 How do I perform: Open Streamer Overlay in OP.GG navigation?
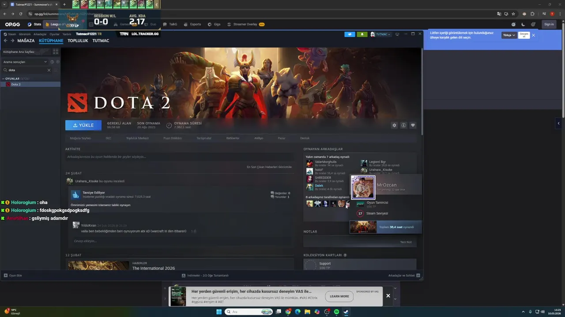(245, 24)
